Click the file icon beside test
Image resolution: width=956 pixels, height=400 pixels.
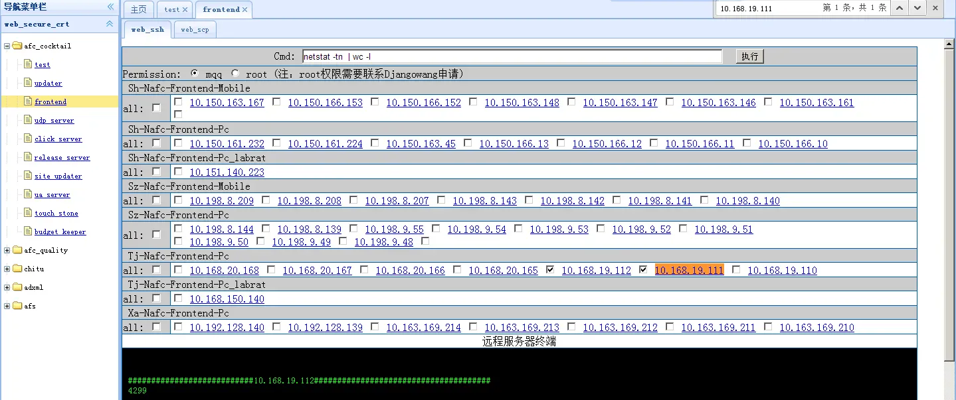click(28, 64)
